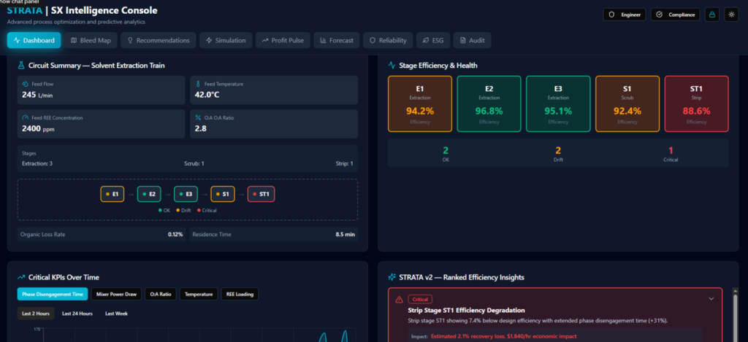The height and width of the screenshot is (342, 748).
Task: Select the REE Loading KPI button
Action: coord(240,294)
